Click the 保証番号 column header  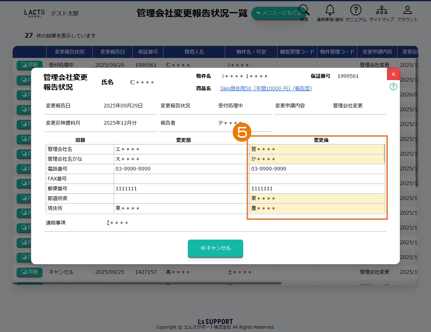(x=148, y=52)
